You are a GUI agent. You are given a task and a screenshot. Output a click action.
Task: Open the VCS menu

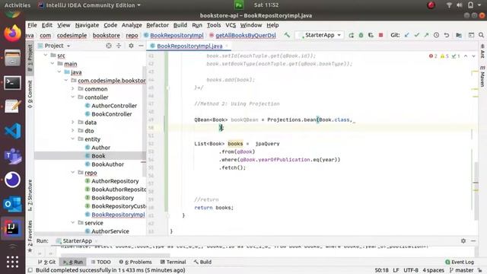point(231,25)
